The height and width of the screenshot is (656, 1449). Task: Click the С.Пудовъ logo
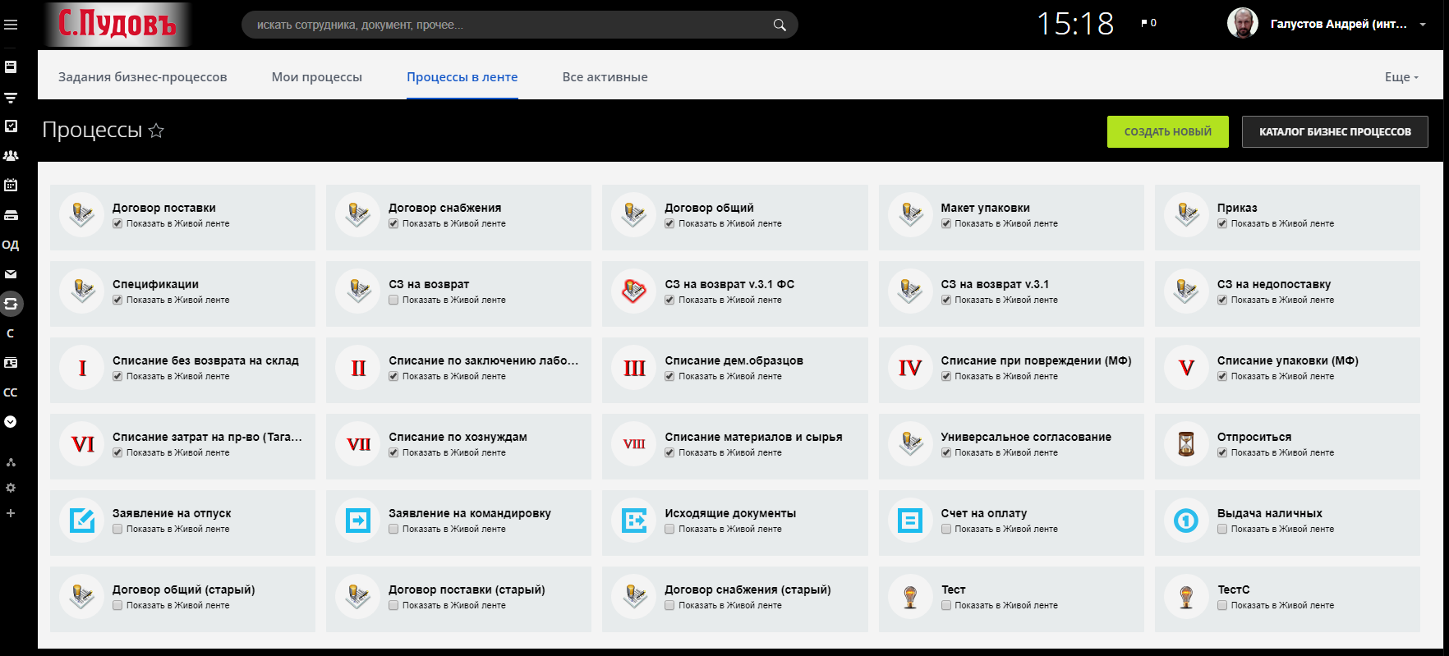[117, 25]
